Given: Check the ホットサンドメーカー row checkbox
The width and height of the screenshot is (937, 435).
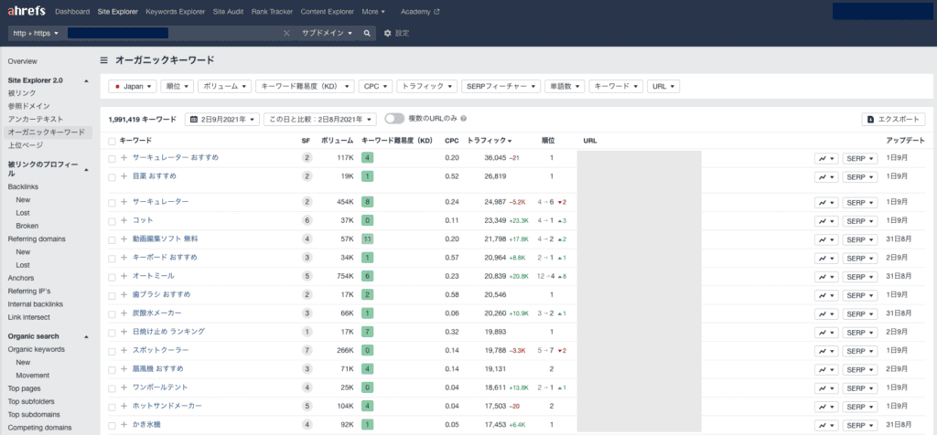Looking at the screenshot, I should (112, 407).
